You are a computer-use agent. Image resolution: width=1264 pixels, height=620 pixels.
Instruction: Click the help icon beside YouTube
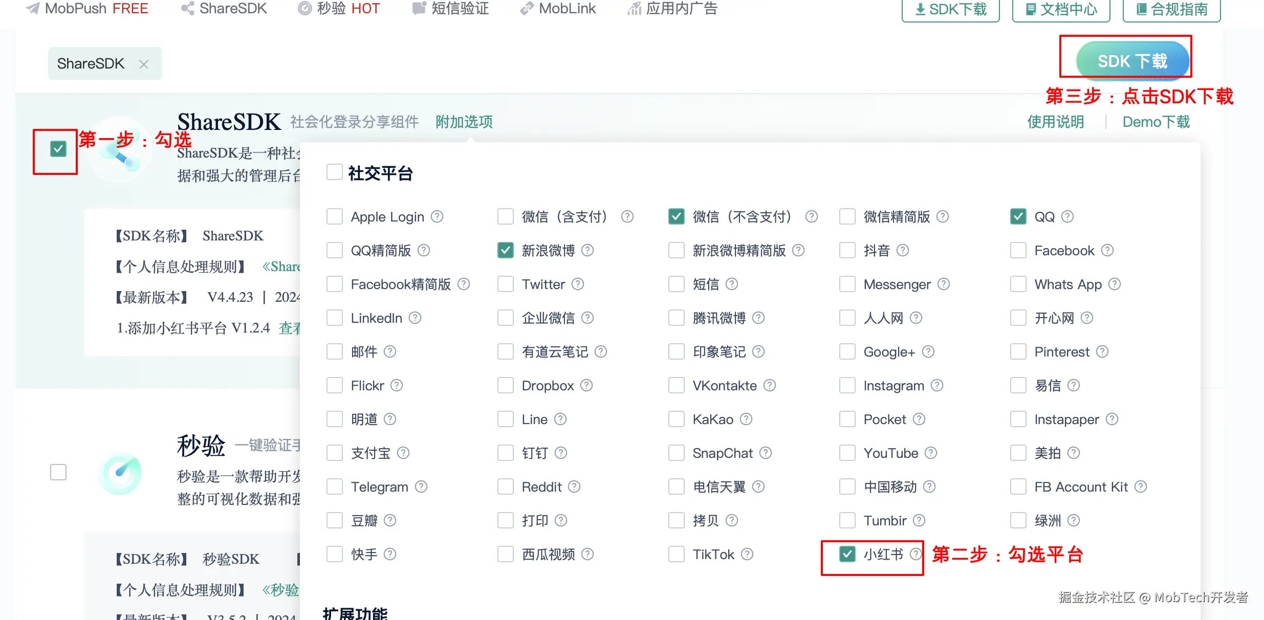pos(931,453)
